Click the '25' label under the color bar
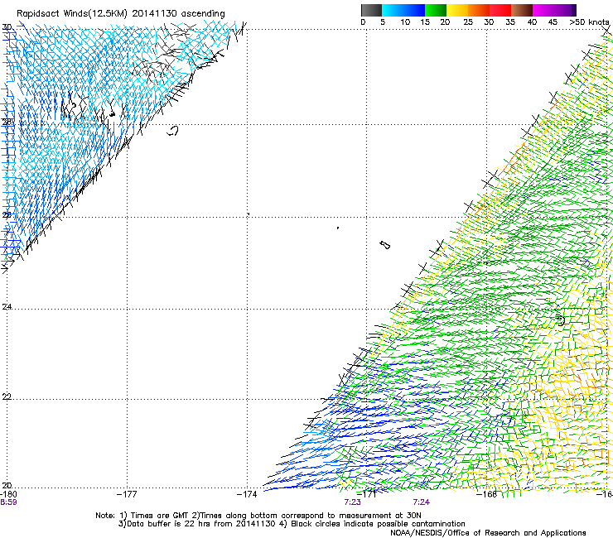 [467, 22]
